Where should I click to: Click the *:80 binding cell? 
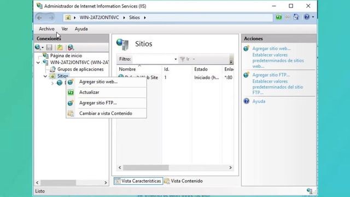coord(229,78)
